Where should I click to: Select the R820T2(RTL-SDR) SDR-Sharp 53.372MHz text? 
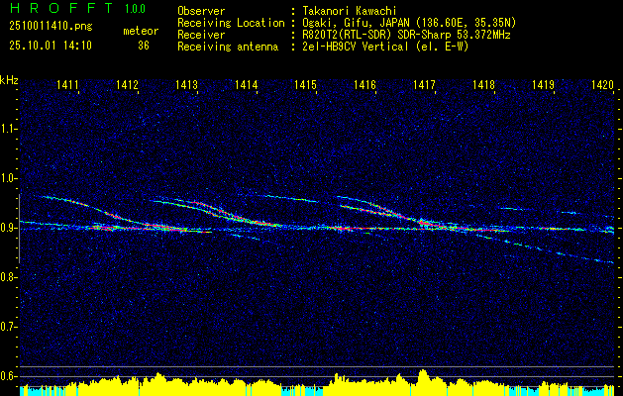(406, 35)
